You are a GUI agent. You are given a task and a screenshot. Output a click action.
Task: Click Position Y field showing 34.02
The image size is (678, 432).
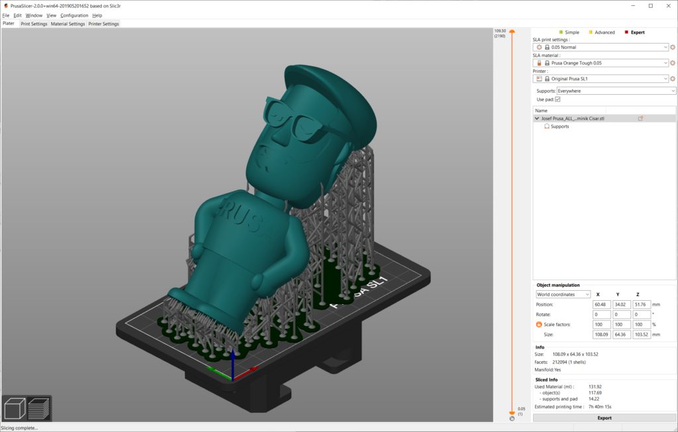621,305
